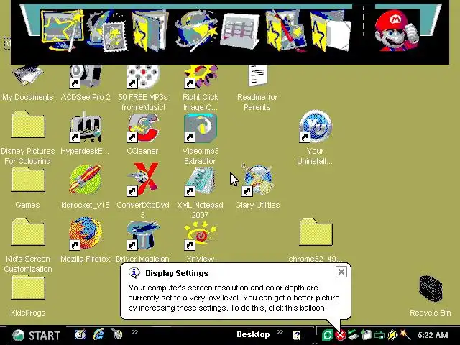Launch XnView shortcut
This screenshot has height=345, width=460.
point(201,235)
